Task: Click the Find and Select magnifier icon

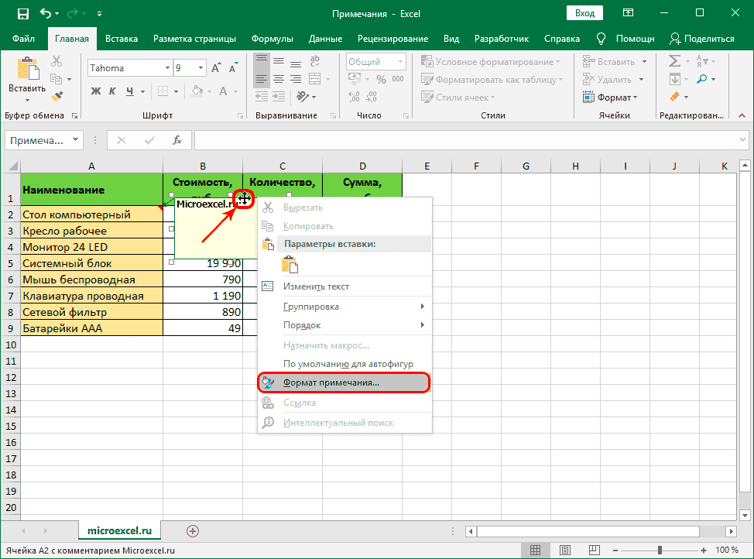Action: coord(703,79)
